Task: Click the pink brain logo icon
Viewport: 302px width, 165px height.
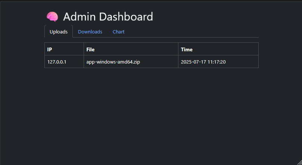Action: (52, 17)
